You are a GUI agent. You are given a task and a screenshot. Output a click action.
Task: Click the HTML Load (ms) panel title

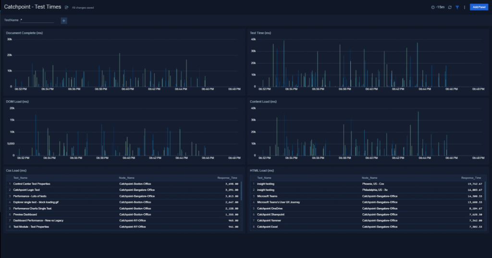pyautogui.click(x=262, y=171)
